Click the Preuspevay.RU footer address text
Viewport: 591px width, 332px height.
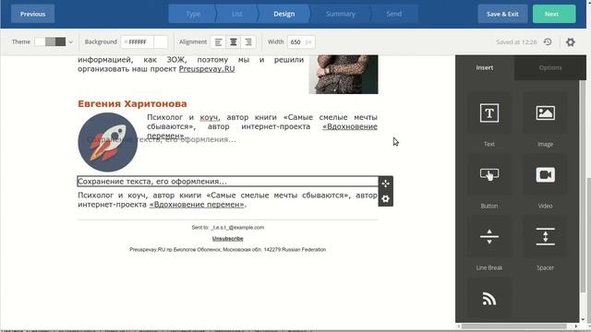pyautogui.click(x=228, y=250)
